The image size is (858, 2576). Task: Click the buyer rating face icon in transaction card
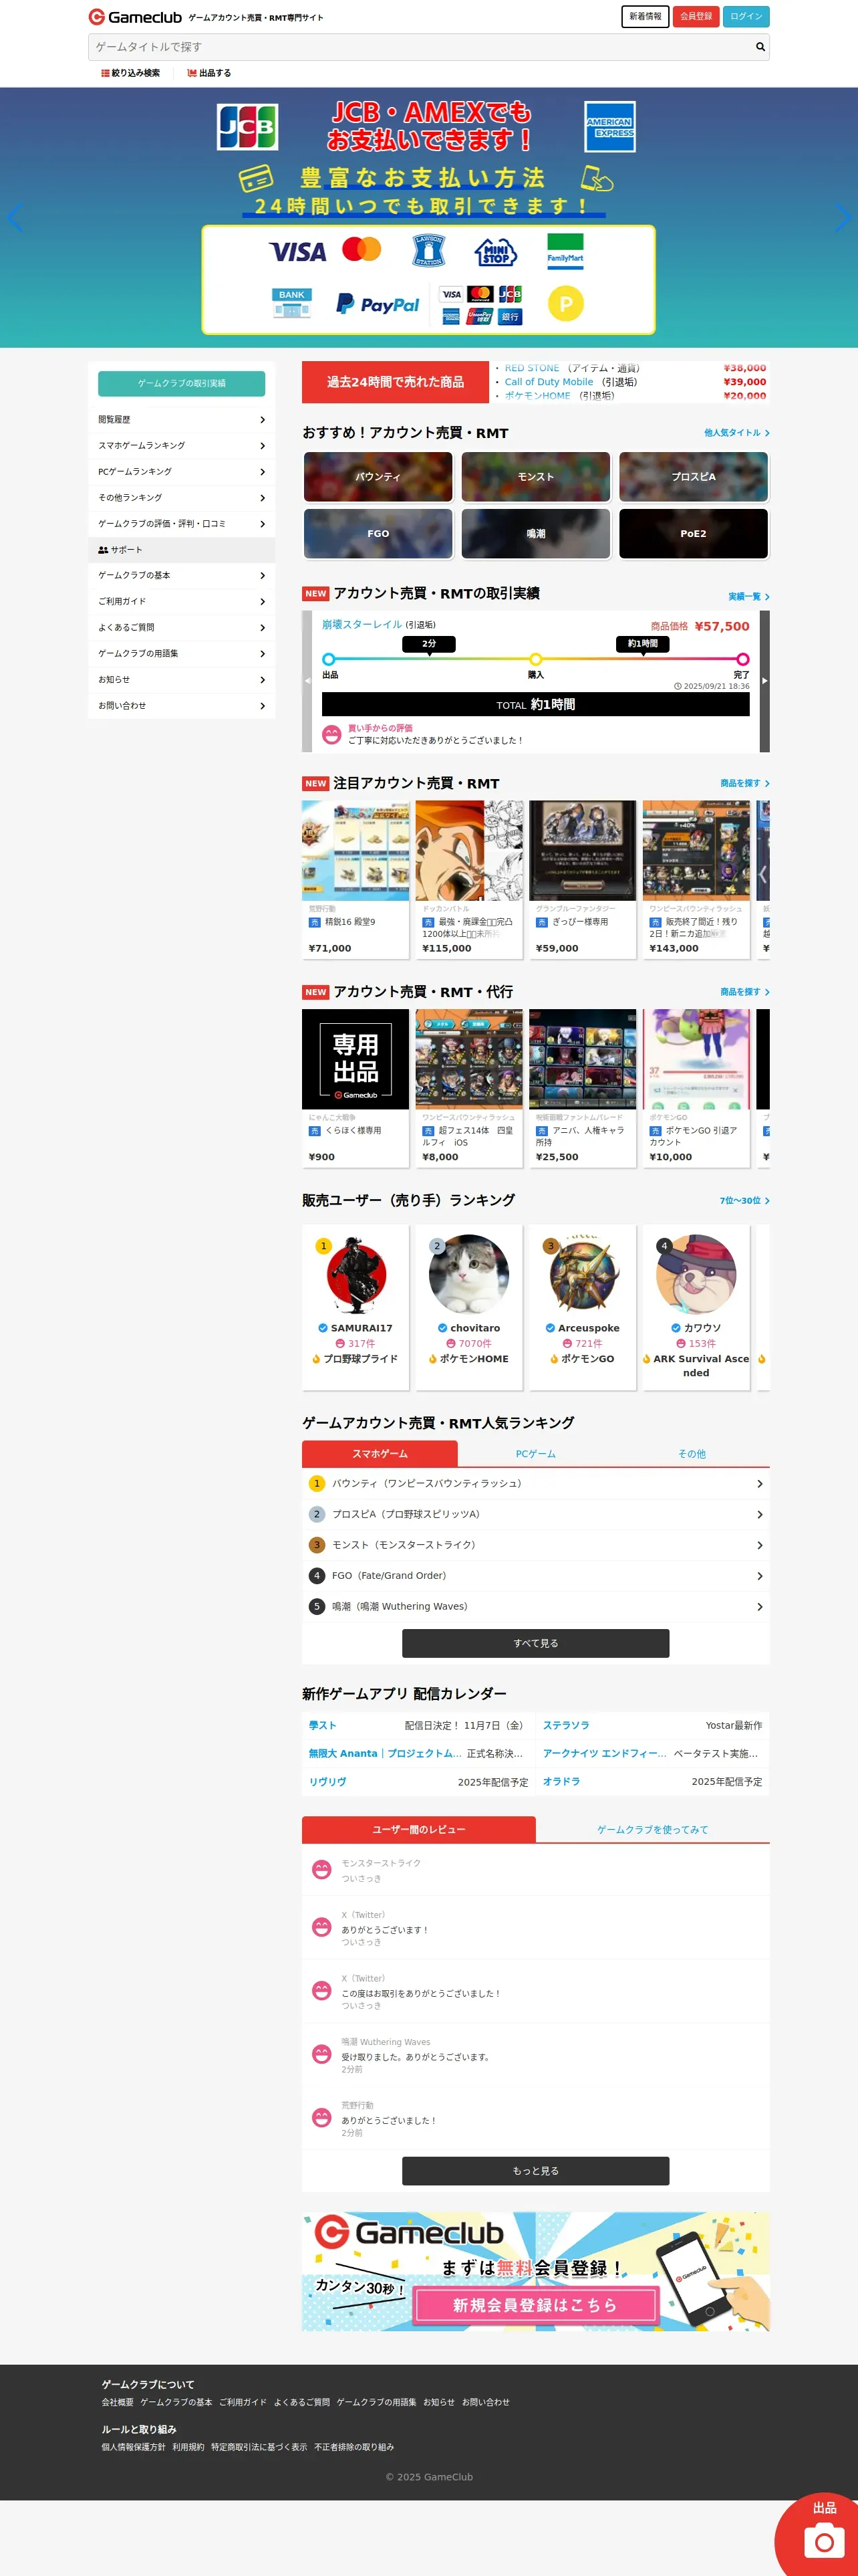pyautogui.click(x=331, y=734)
